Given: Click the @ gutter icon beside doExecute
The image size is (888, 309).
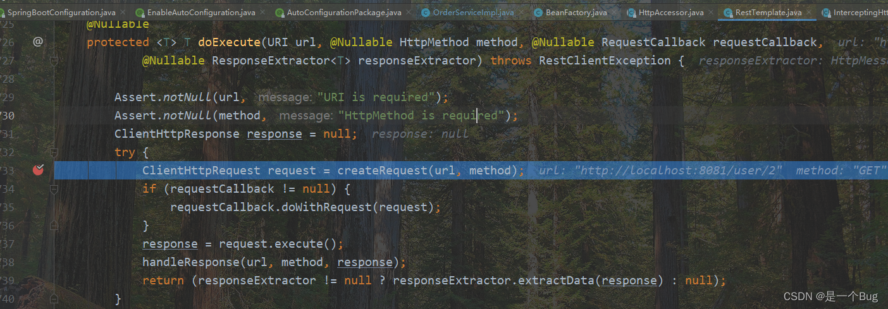Looking at the screenshot, I should click(38, 42).
